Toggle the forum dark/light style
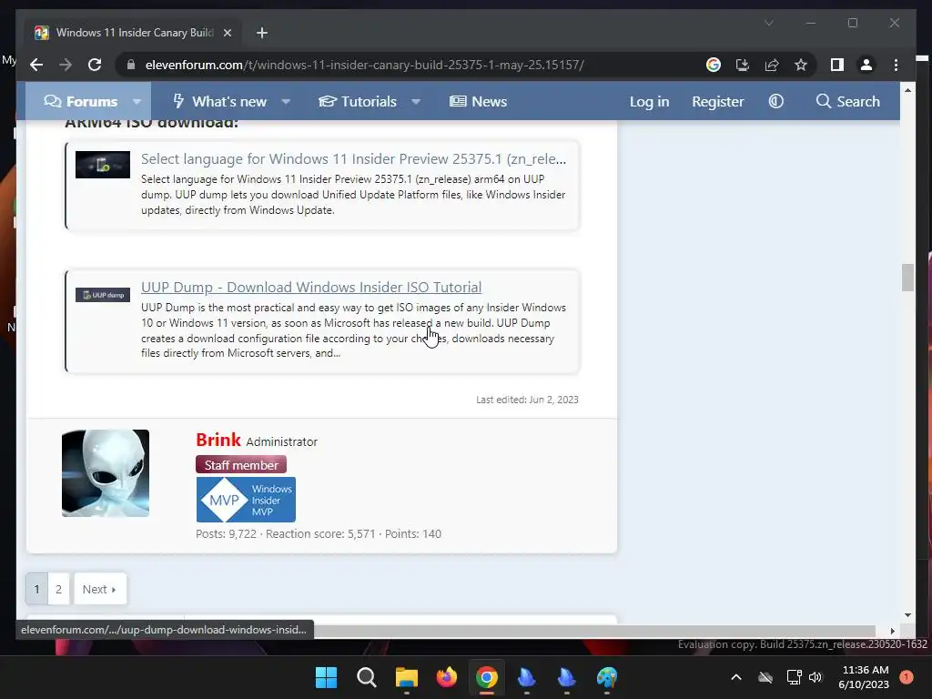The height and width of the screenshot is (699, 932). pyautogui.click(x=775, y=102)
